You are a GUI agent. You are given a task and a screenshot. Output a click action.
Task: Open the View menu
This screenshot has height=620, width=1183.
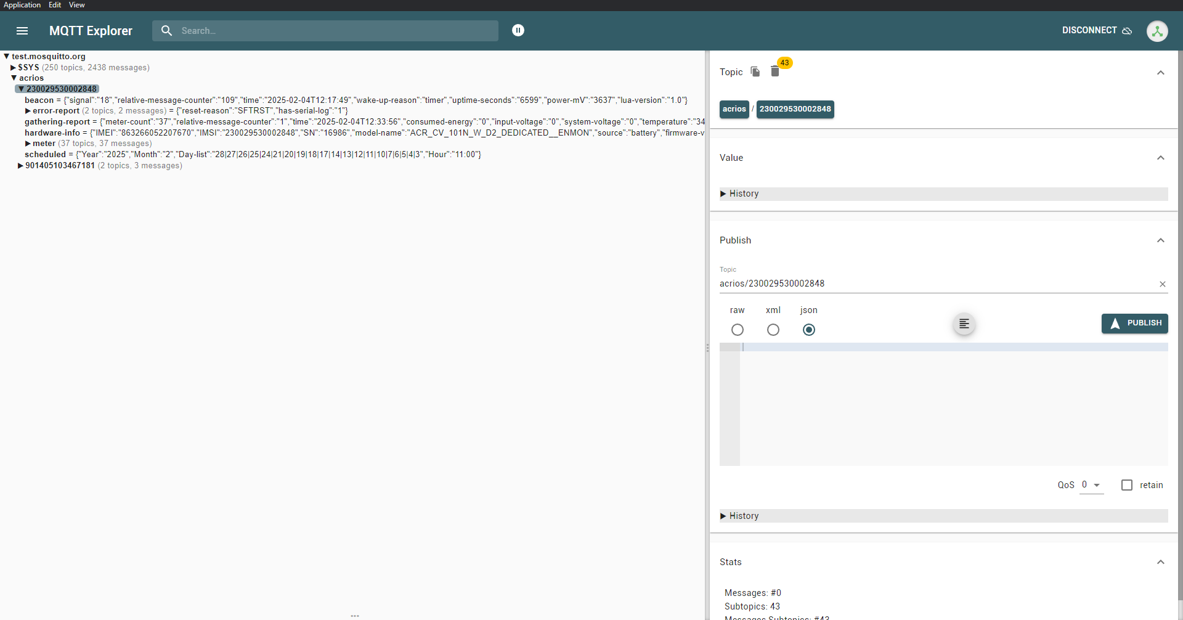pos(76,5)
